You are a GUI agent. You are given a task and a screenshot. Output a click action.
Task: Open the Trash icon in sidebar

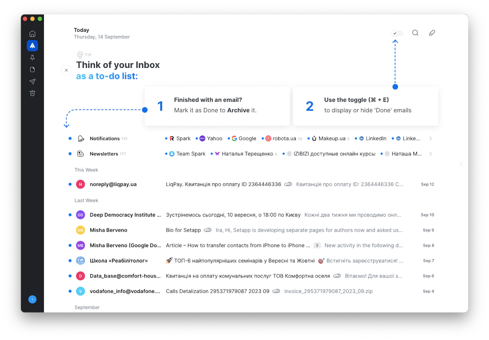click(32, 93)
